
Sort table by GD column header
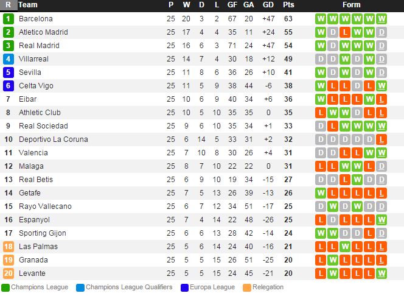coord(268,5)
